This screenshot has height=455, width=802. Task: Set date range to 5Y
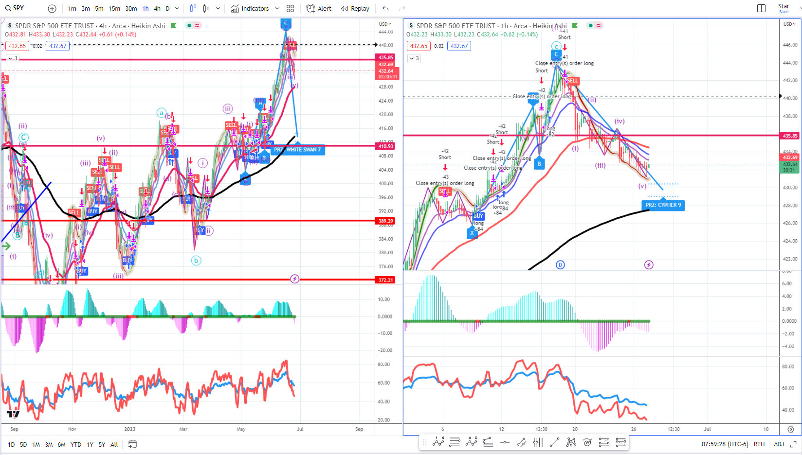102,444
